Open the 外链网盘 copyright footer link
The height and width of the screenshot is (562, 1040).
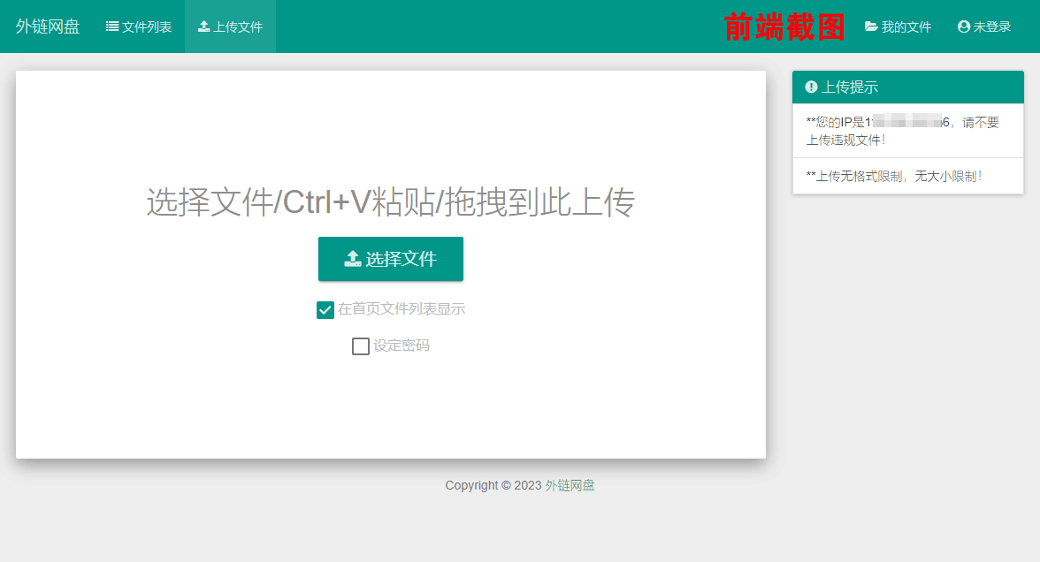click(570, 485)
